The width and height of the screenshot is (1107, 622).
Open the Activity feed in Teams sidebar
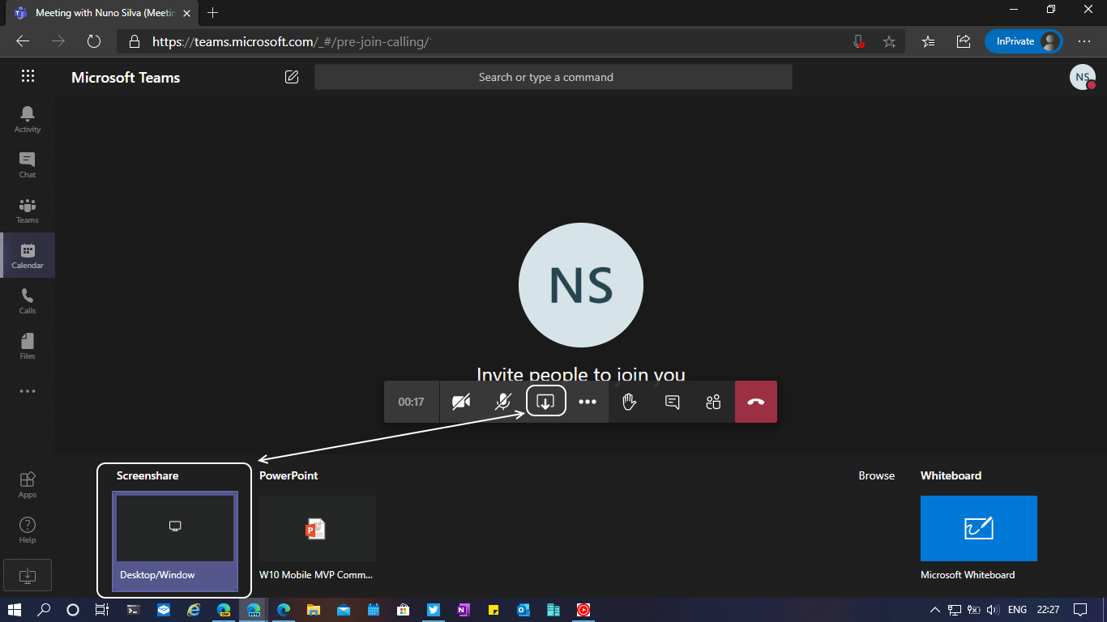(x=28, y=119)
